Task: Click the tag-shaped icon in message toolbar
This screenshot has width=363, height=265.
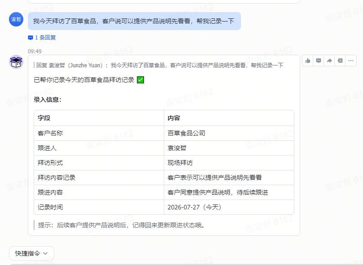Action: tap(340, 61)
